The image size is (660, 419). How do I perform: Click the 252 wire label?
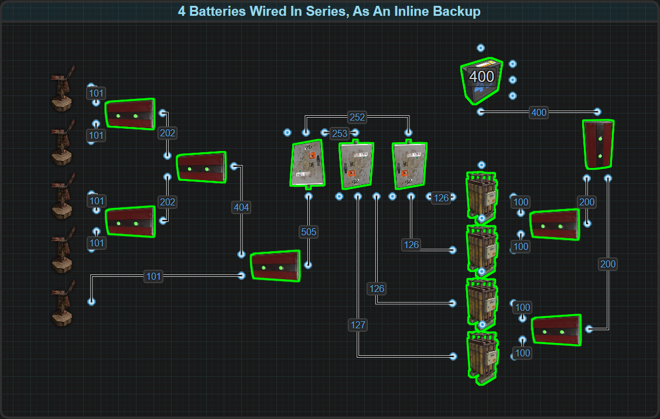coord(357,117)
